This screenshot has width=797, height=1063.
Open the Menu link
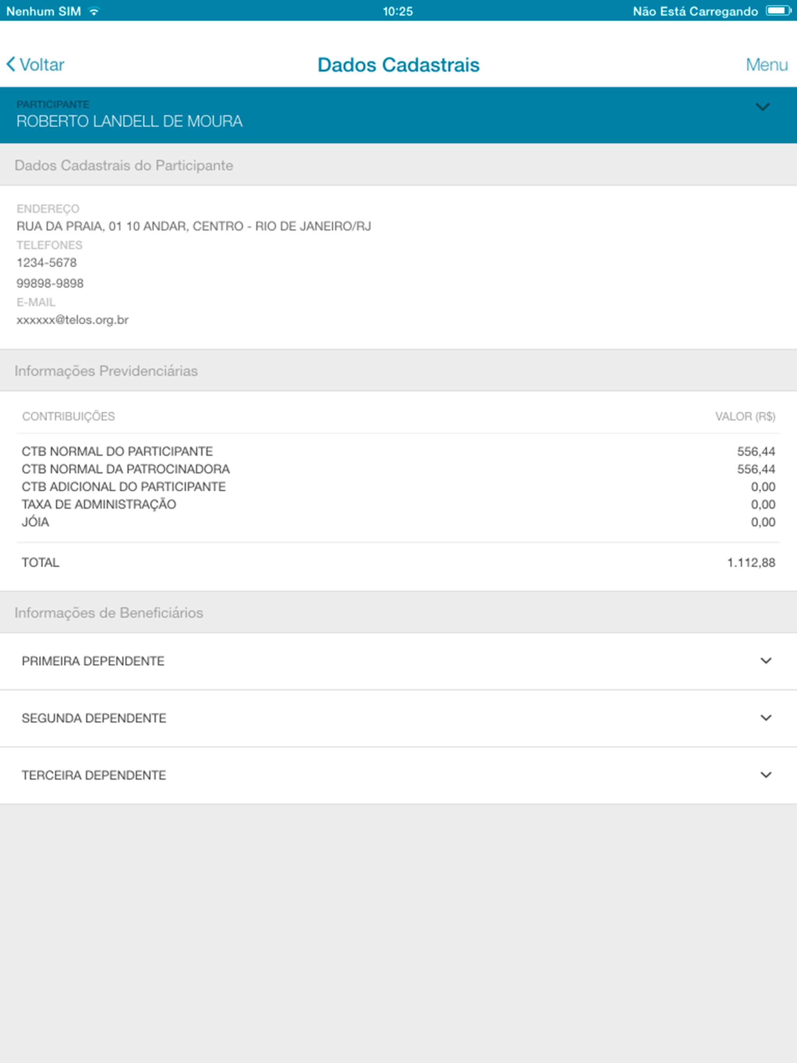coord(767,65)
